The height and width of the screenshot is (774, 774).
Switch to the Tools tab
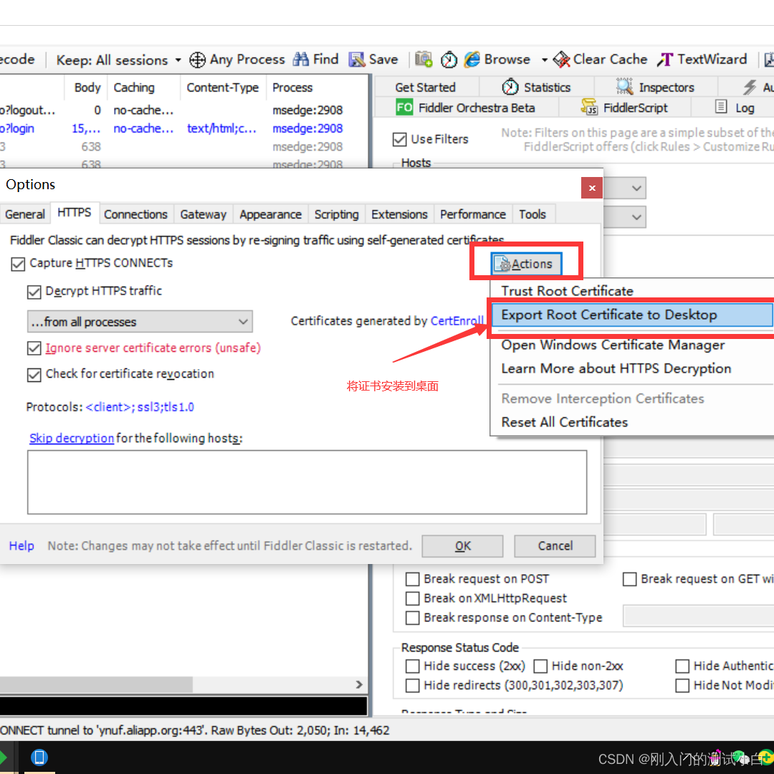coord(532,214)
